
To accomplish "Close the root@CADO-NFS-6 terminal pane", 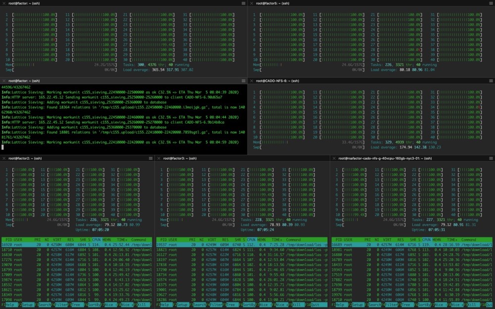I will (251, 81).
